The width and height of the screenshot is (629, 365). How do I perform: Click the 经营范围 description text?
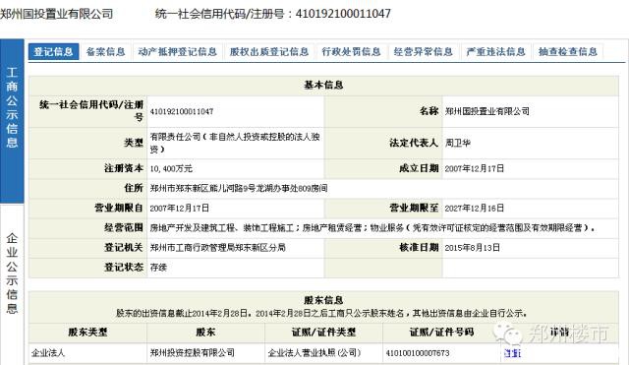[372, 228]
